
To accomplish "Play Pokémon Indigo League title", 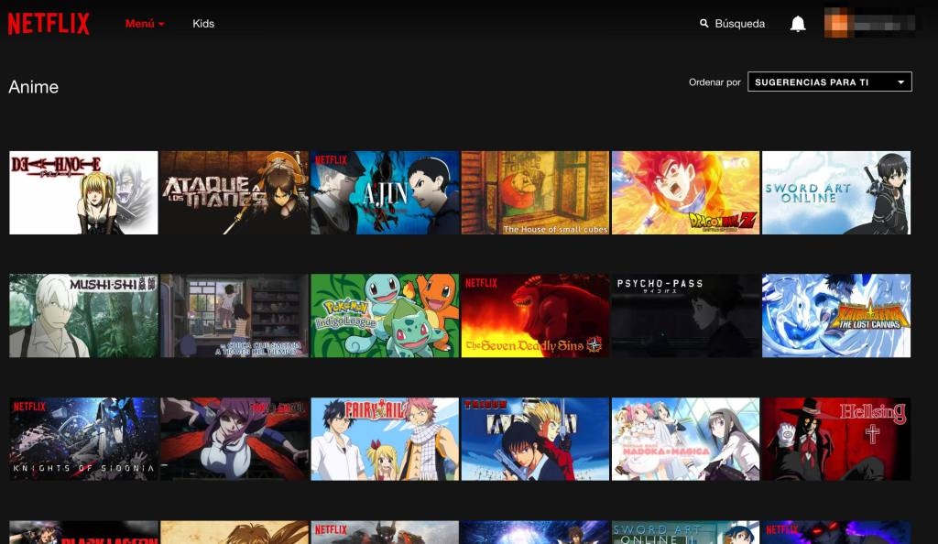I will pyautogui.click(x=385, y=316).
